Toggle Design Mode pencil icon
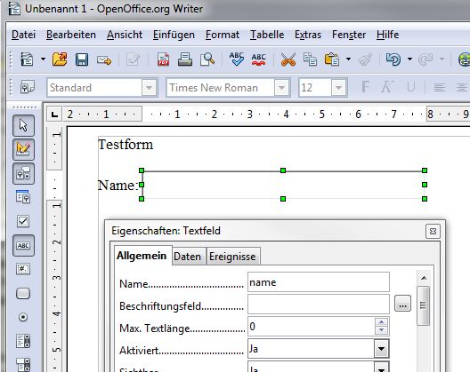This screenshot has width=470, height=372. click(x=23, y=149)
